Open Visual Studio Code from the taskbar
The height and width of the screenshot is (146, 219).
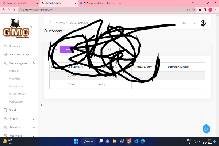[136, 141]
